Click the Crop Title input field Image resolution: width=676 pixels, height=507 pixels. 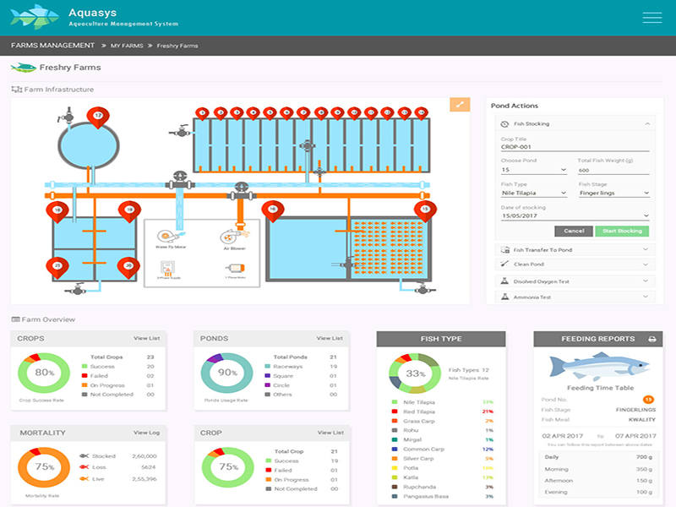575,147
